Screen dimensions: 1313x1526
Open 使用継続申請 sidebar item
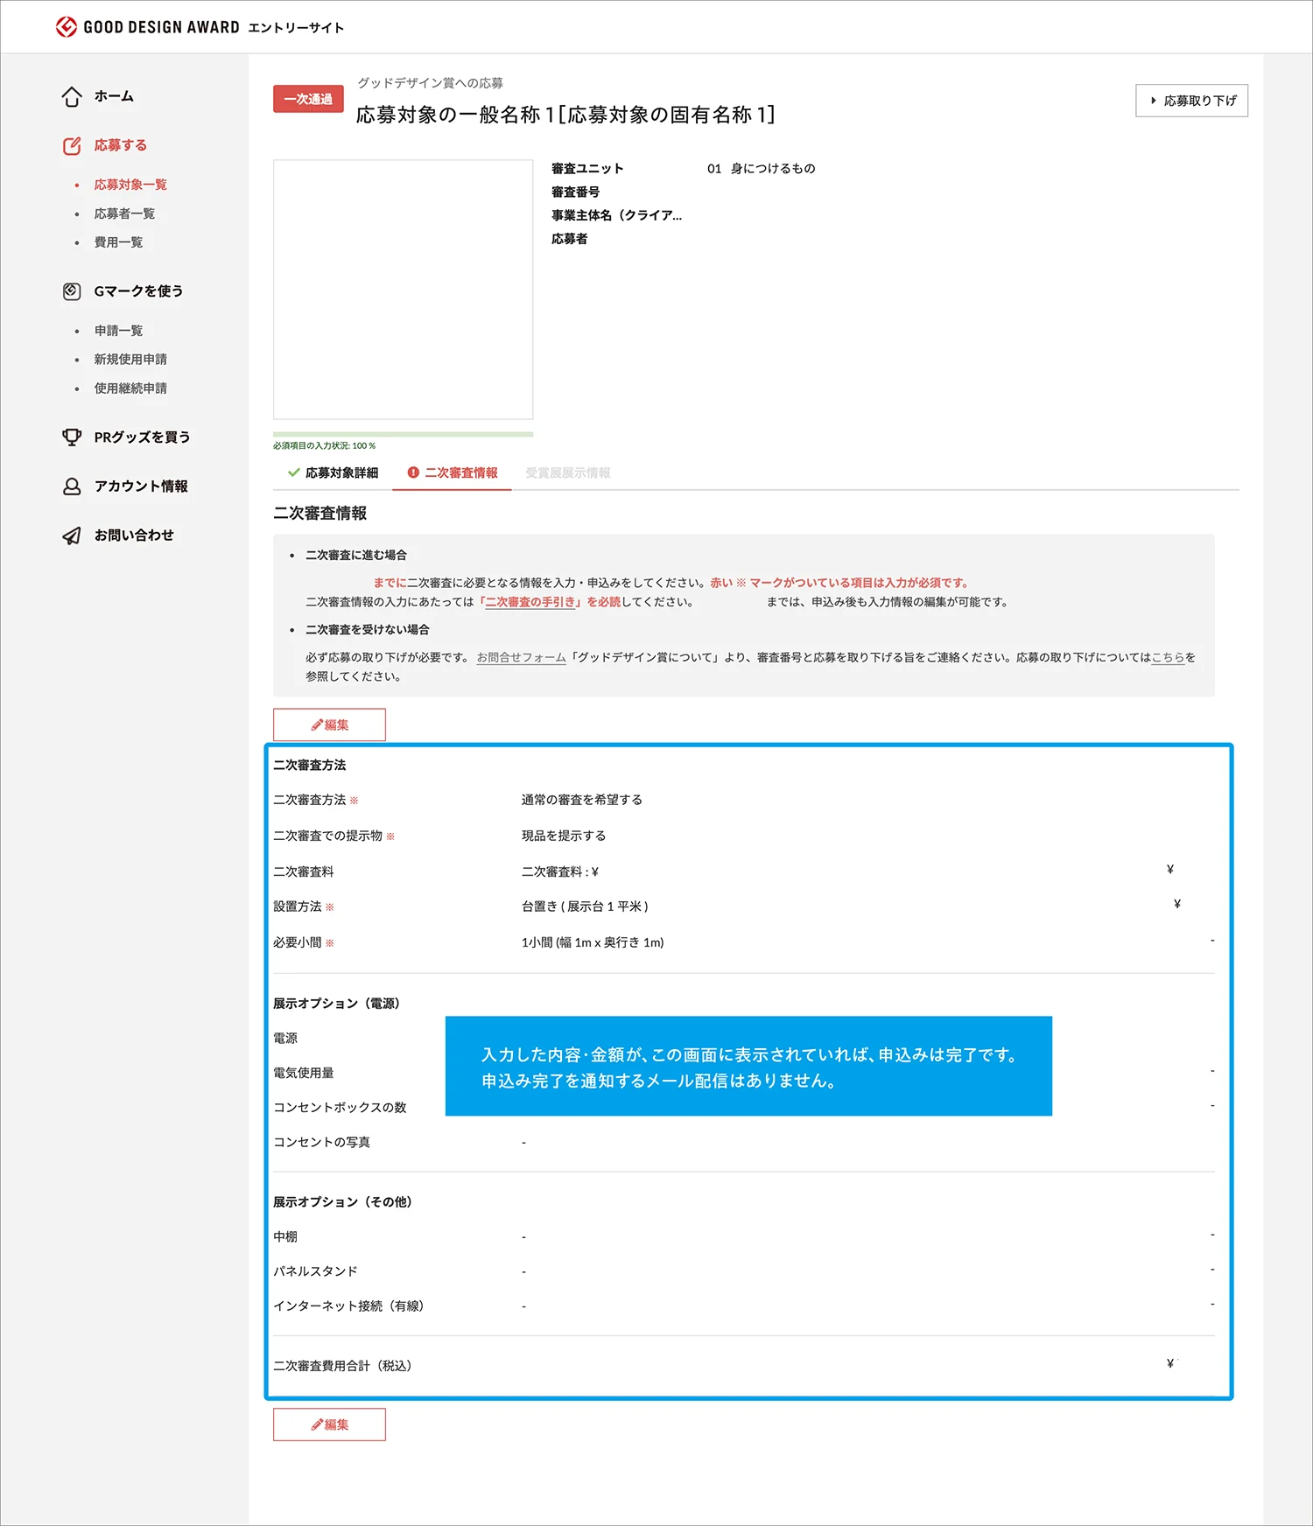point(130,388)
